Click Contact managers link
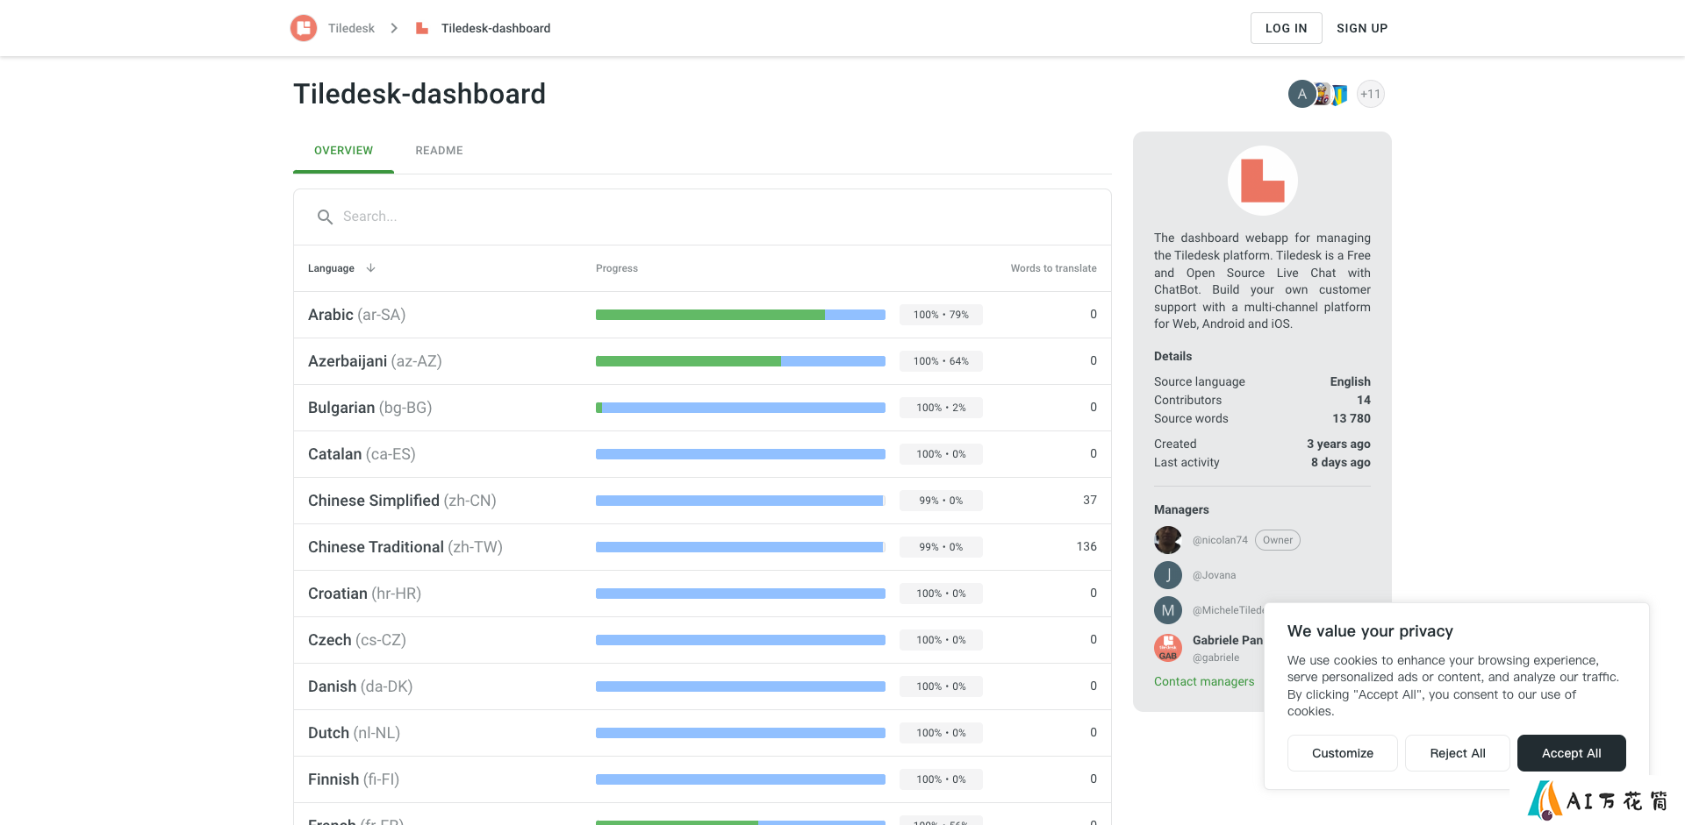The height and width of the screenshot is (825, 1685). 1204,681
